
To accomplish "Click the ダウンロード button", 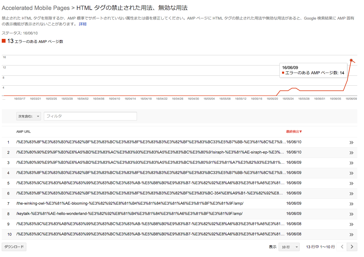I will 14,247.
